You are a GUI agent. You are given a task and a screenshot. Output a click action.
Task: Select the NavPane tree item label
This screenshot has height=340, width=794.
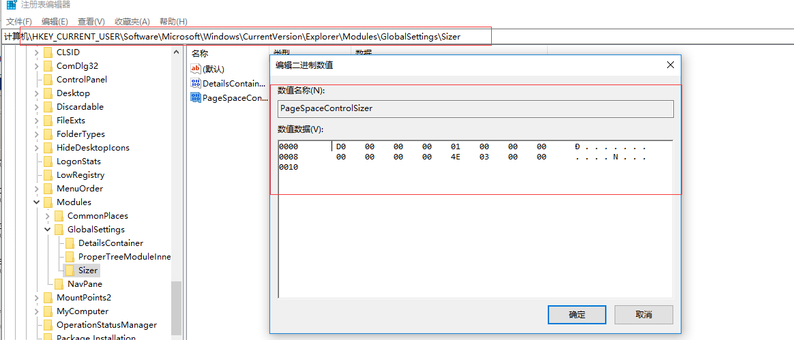[85, 284]
